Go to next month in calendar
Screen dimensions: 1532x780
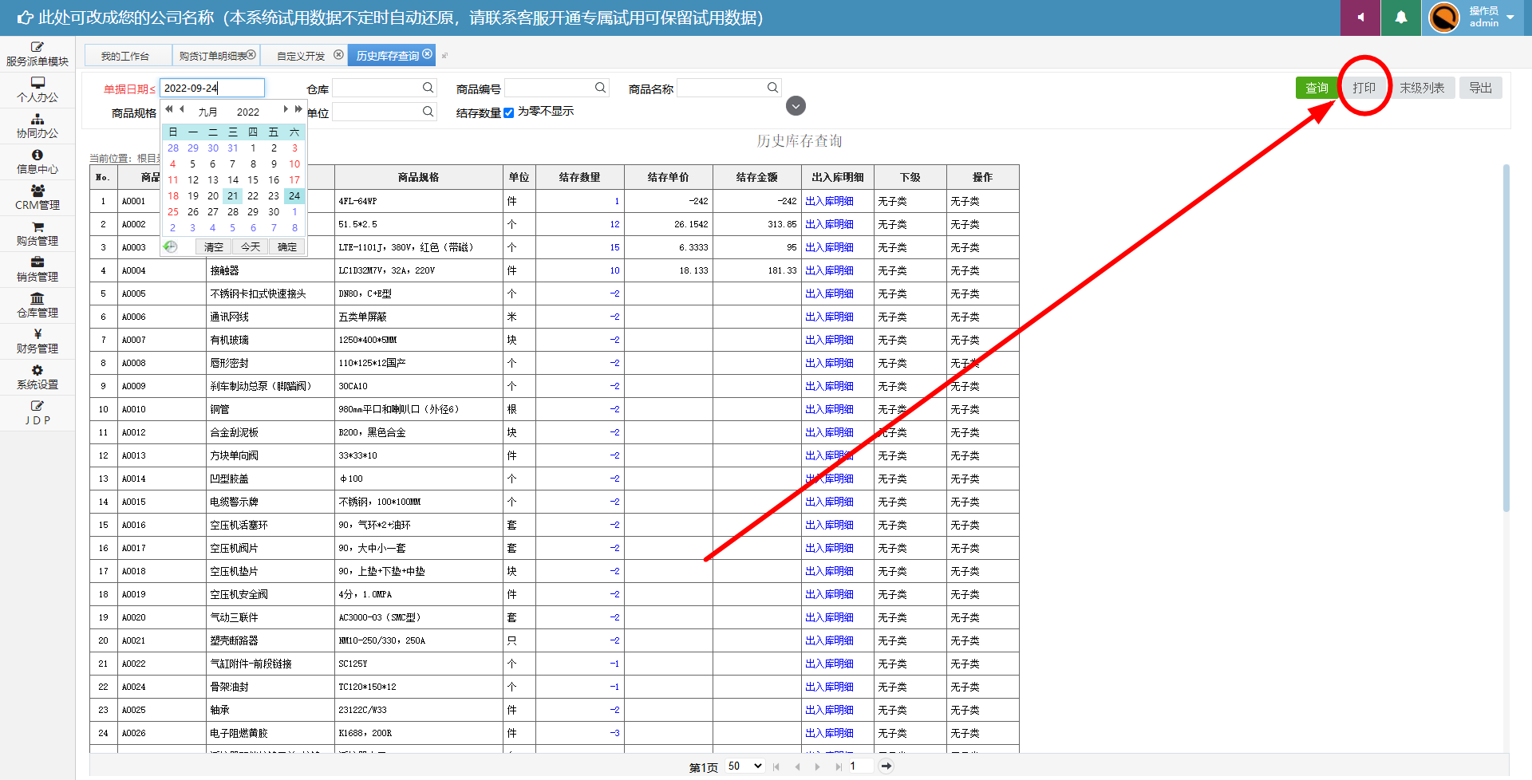point(286,109)
